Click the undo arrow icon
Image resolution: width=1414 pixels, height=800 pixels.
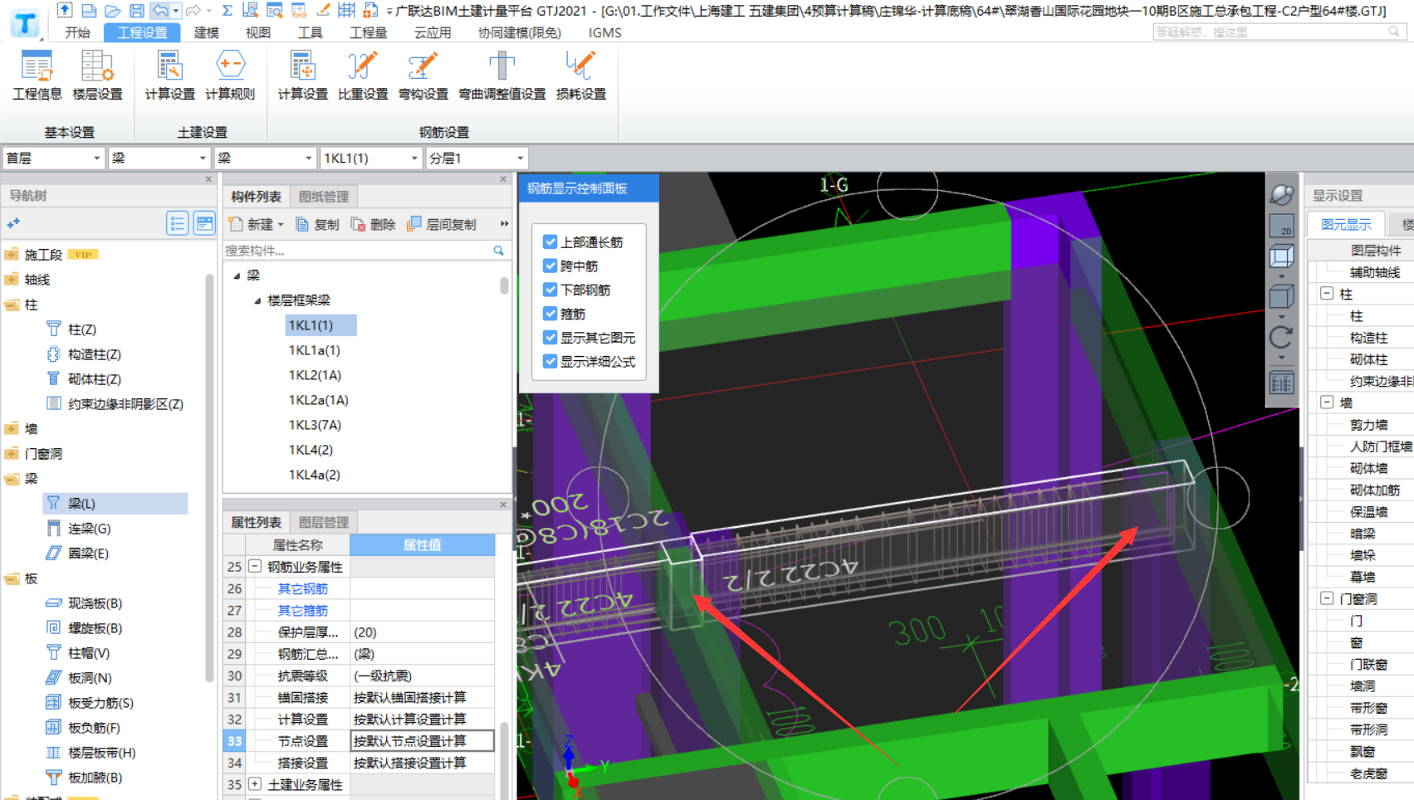point(161,11)
